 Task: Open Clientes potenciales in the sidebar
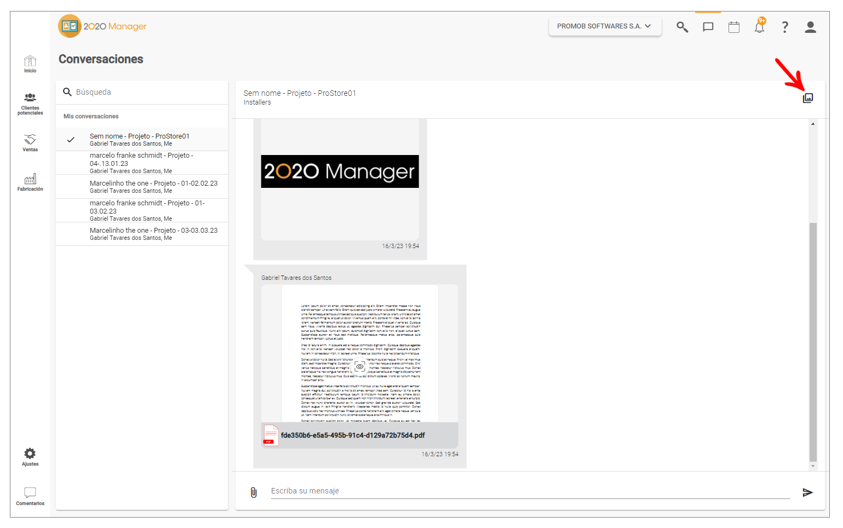pos(30,104)
